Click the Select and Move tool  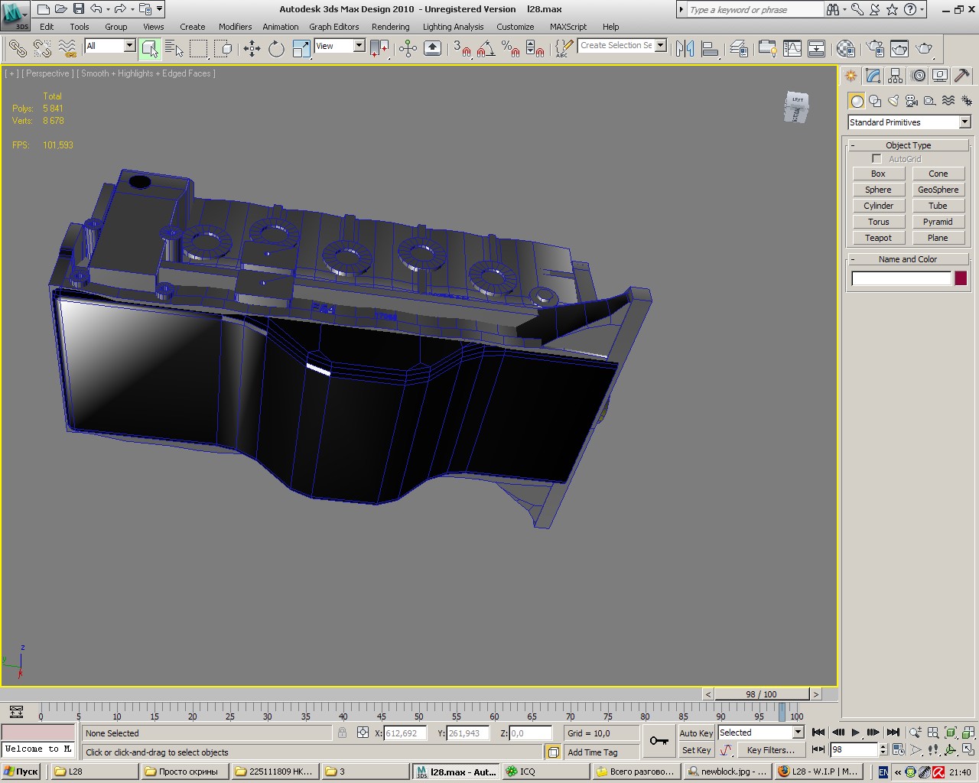point(252,49)
